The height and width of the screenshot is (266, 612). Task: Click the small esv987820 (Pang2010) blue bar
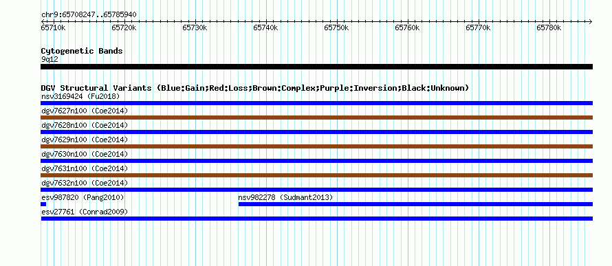coord(43,204)
